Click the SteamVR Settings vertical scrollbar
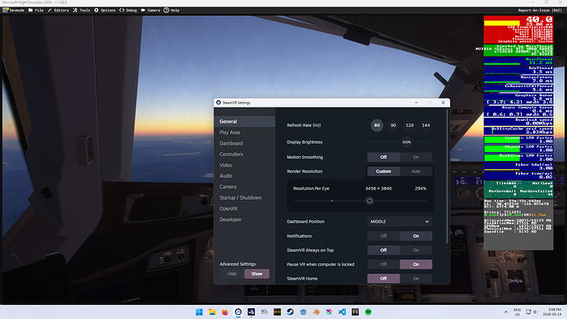 pos(448,177)
